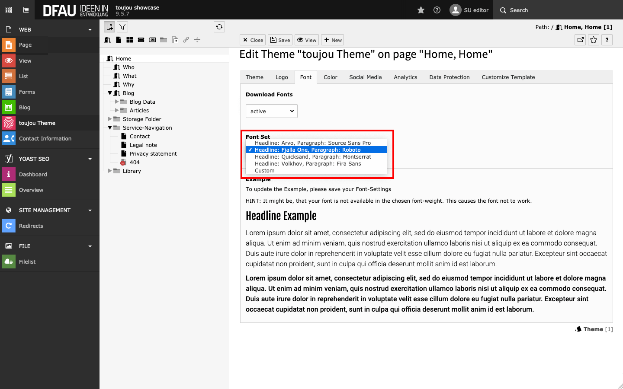623x389 pixels.
Task: Select the Arvo, Source Sans Pro font set
Action: click(x=312, y=143)
